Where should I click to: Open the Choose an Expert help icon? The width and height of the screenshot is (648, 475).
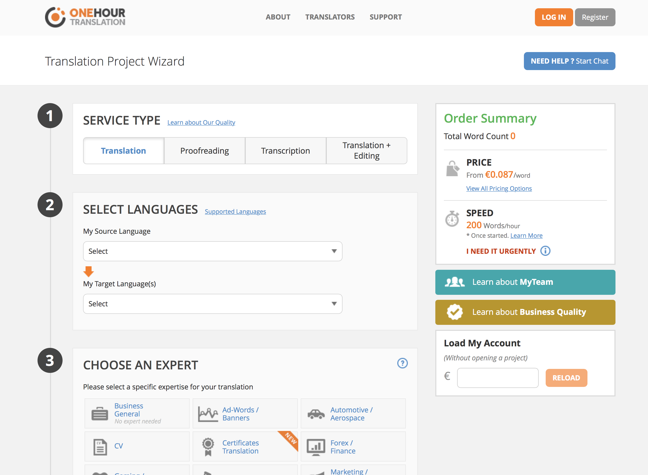402,363
